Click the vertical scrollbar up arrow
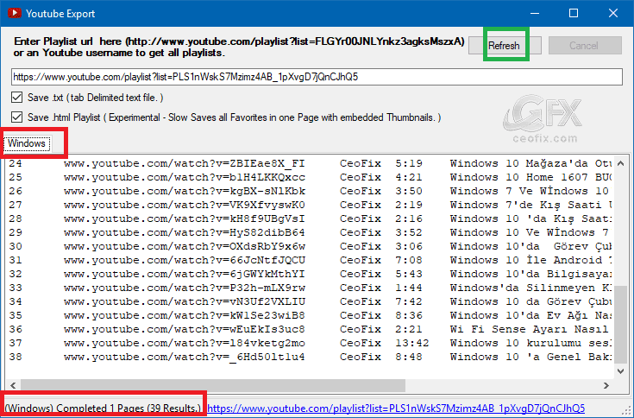Viewport: 634px width, 418px height. tap(621, 163)
